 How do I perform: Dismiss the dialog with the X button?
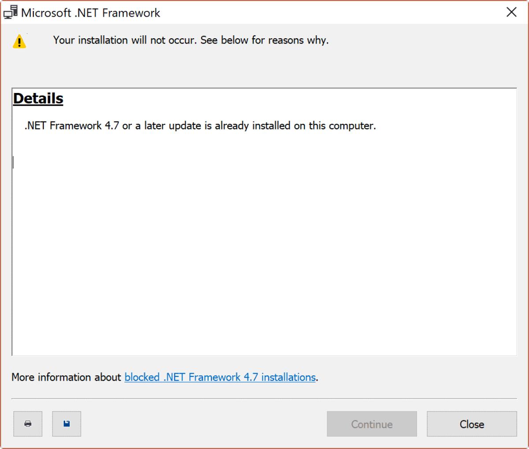click(511, 12)
